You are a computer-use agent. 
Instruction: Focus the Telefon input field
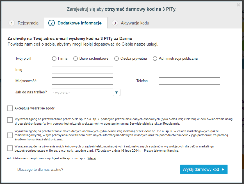pyautogui.click(x=189, y=81)
